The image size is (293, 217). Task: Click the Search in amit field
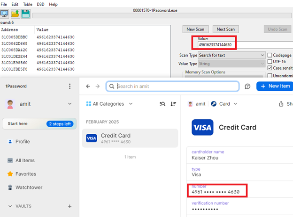[172, 87]
